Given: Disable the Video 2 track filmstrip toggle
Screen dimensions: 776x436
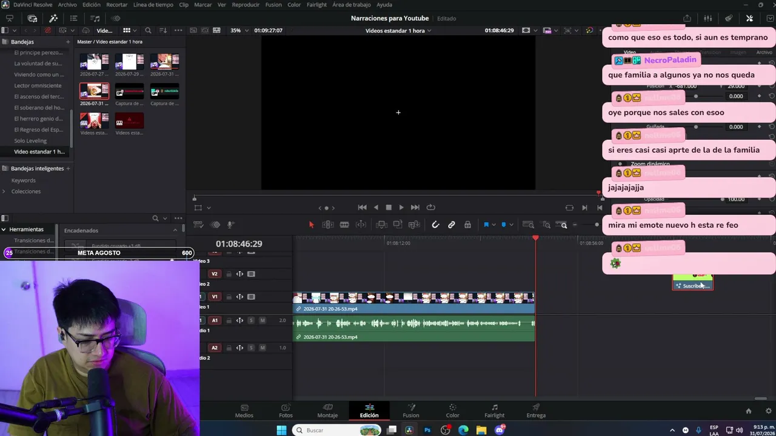Looking at the screenshot, I should pos(251,274).
